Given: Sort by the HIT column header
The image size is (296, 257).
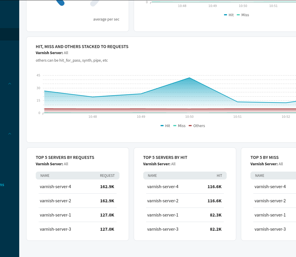Looking at the screenshot, I should [x=219, y=176].
